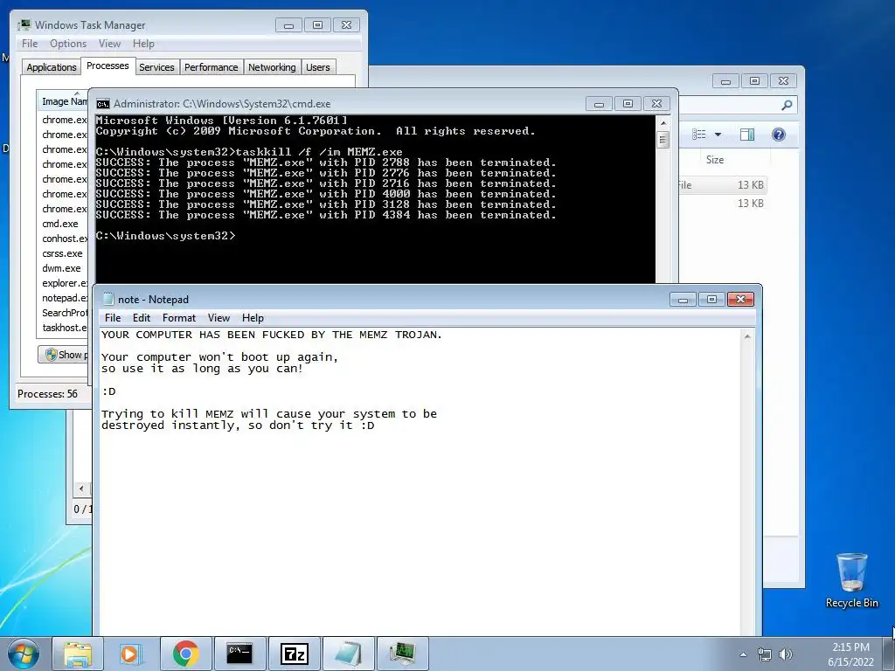Open the Task Manager Help menu
The height and width of the screenshot is (671, 895).
tap(143, 44)
